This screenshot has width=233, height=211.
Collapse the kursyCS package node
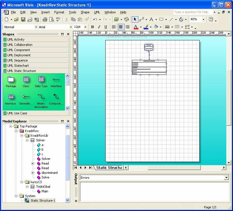click(x=21, y=182)
